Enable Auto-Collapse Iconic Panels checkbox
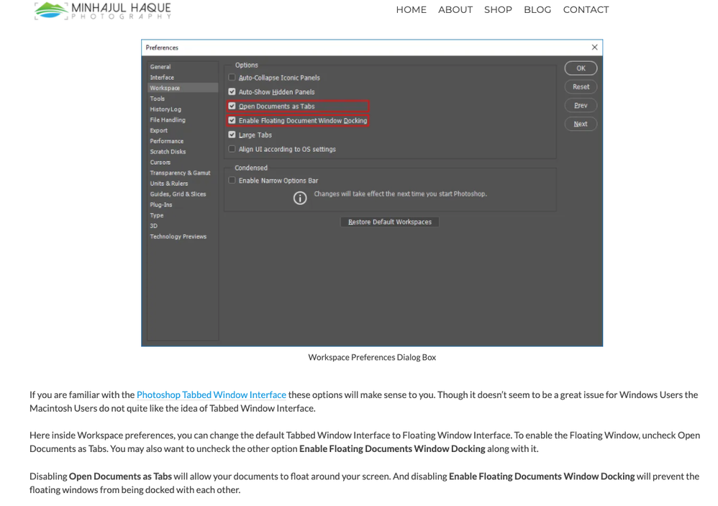 (232, 78)
